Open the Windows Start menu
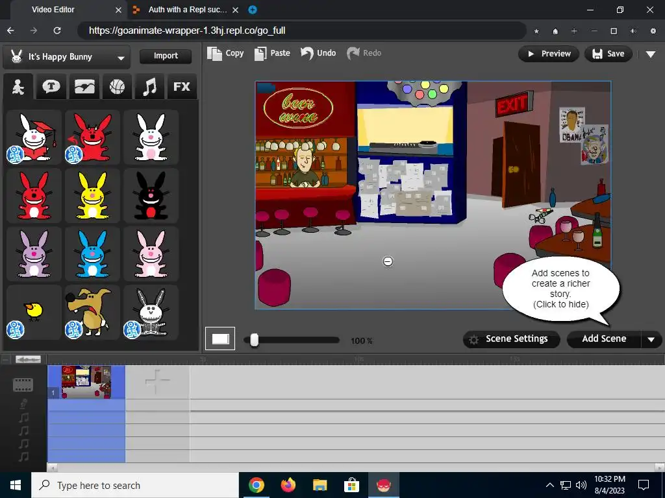This screenshot has width=665, height=498. point(16,485)
